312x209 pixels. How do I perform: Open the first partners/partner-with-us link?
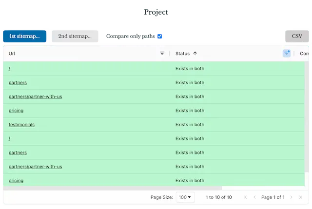coord(35,96)
